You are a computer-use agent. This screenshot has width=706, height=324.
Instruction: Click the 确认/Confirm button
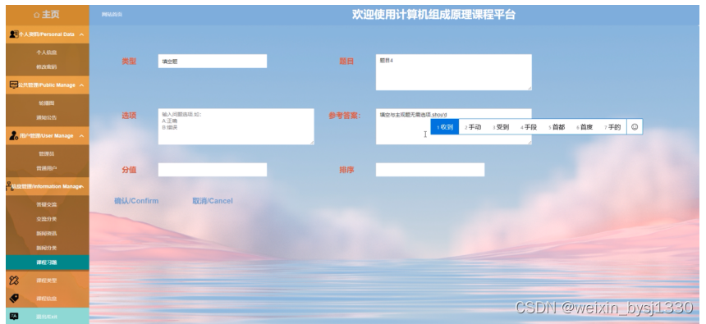(x=136, y=201)
